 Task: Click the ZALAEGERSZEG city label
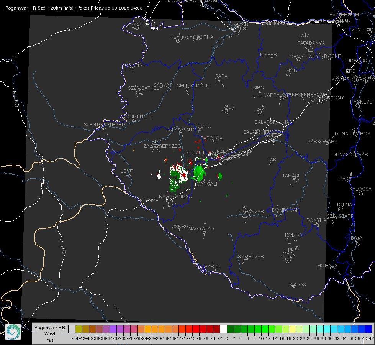click(x=162, y=146)
